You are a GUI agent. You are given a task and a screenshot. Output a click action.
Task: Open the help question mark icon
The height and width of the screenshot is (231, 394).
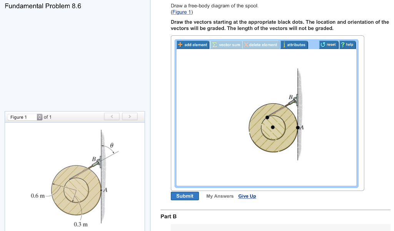pyautogui.click(x=343, y=45)
